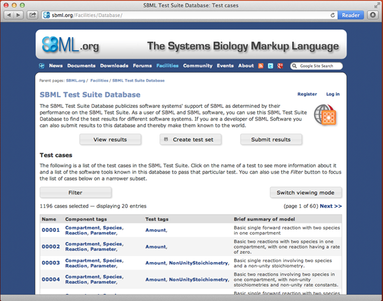383x301 pixels.
Task: Click the Filter button
Action: (75, 193)
